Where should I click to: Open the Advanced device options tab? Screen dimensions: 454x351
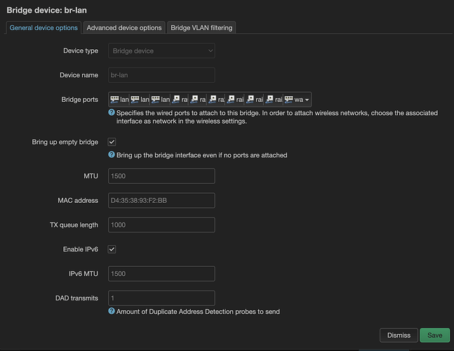click(x=124, y=28)
